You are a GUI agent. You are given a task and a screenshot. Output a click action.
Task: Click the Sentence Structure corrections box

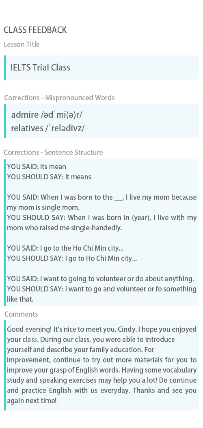(x=101, y=233)
